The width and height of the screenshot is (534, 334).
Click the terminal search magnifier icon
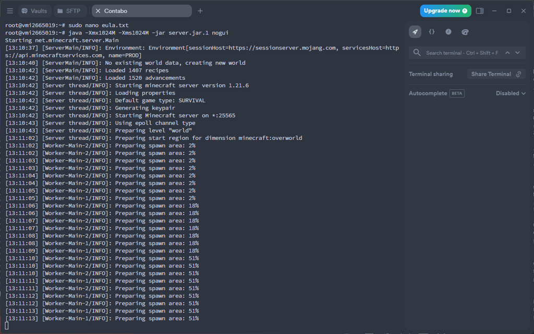[x=417, y=53]
